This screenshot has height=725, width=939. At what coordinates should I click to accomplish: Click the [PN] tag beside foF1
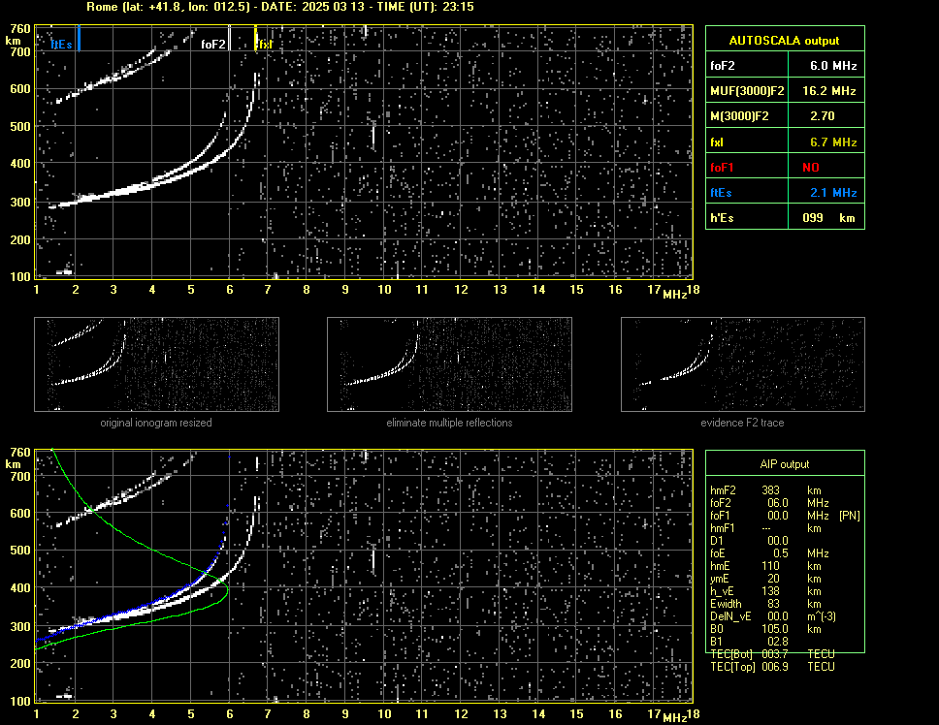pos(849,516)
